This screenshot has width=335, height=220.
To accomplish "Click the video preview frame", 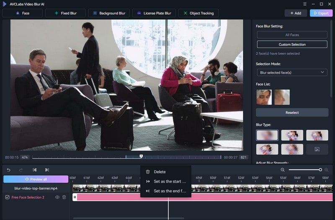I will pos(127,85).
